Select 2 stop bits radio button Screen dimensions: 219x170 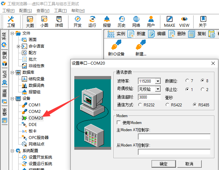click(x=202, y=89)
